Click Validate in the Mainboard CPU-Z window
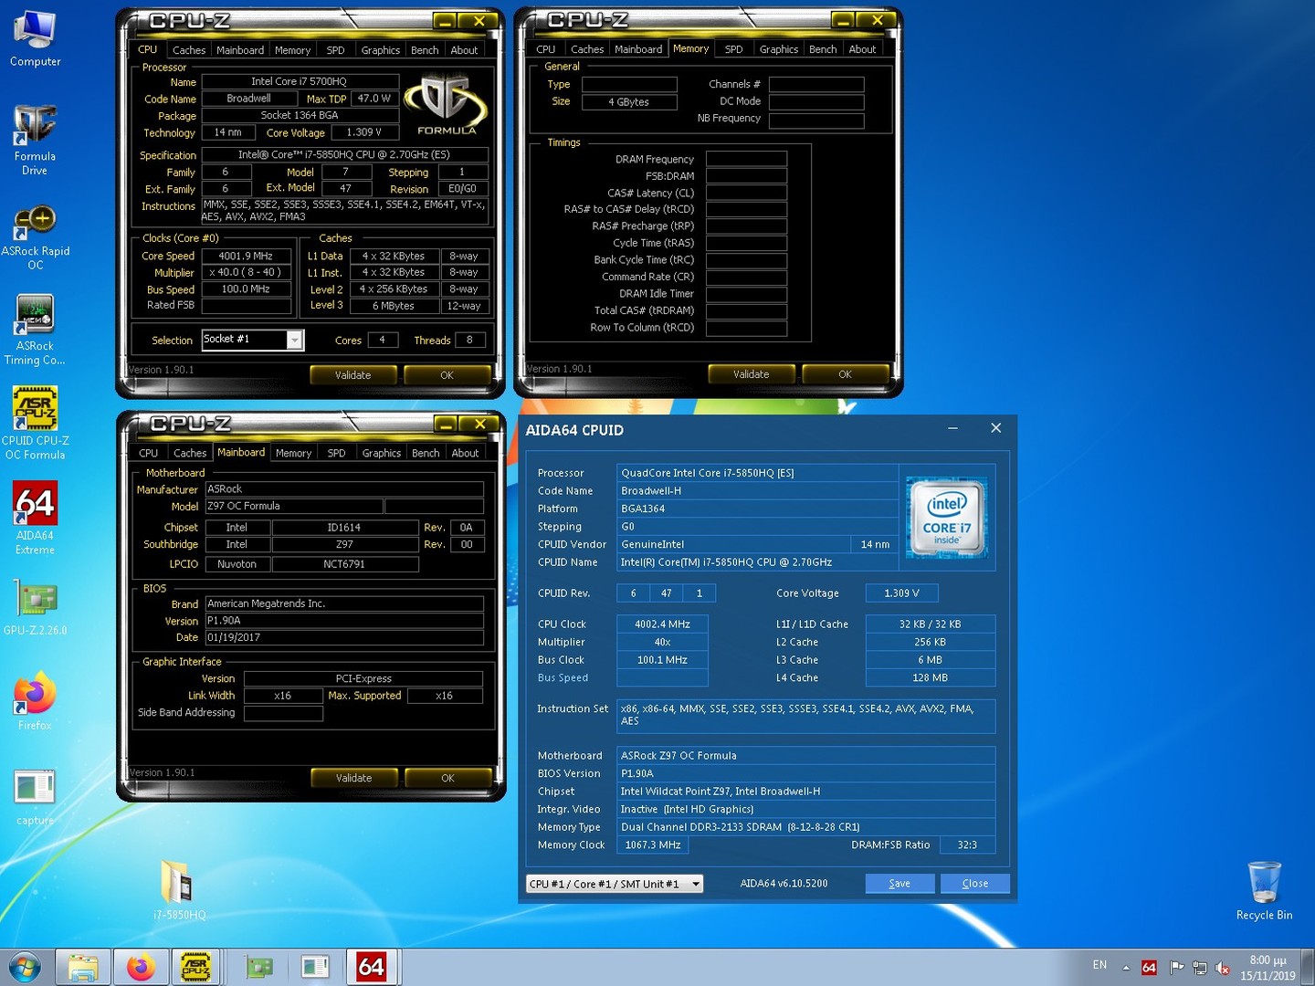The image size is (1315, 986). 354,778
